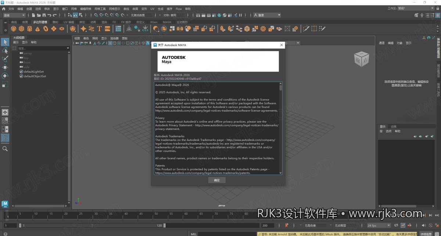441x236 pixels.
Task: Switch to the 曲线 shelf tab
Action: (14, 22)
